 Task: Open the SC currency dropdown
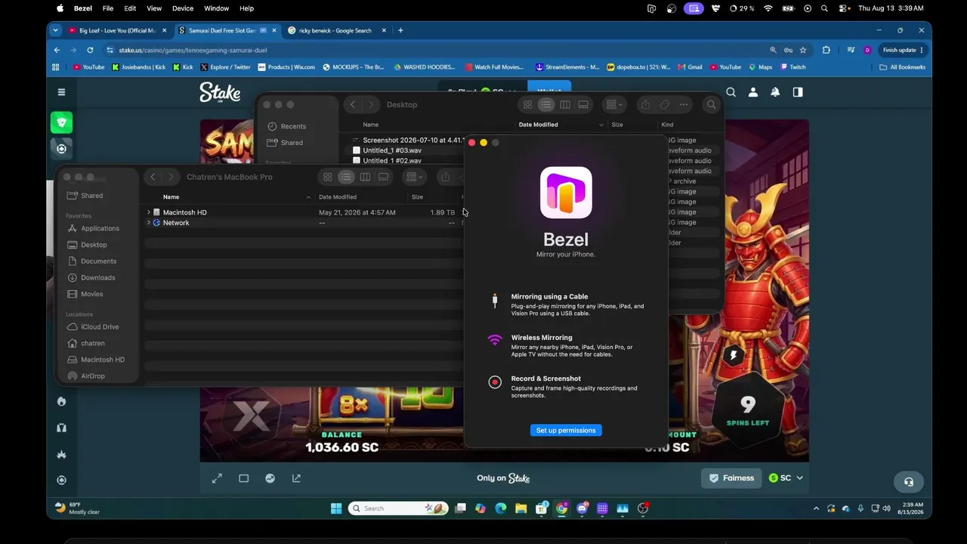point(786,478)
